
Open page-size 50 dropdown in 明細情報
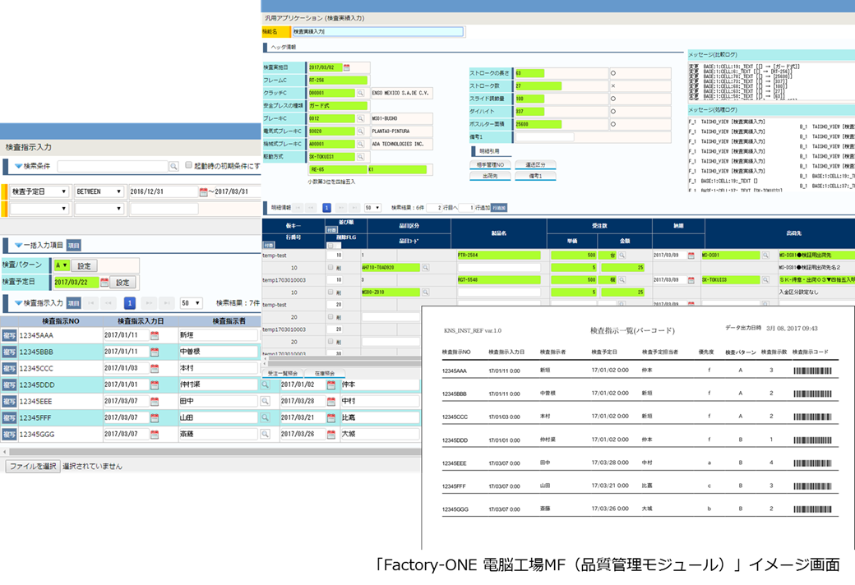pos(373,208)
